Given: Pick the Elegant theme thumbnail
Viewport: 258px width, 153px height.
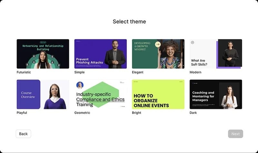Looking at the screenshot, I should coord(158,54).
